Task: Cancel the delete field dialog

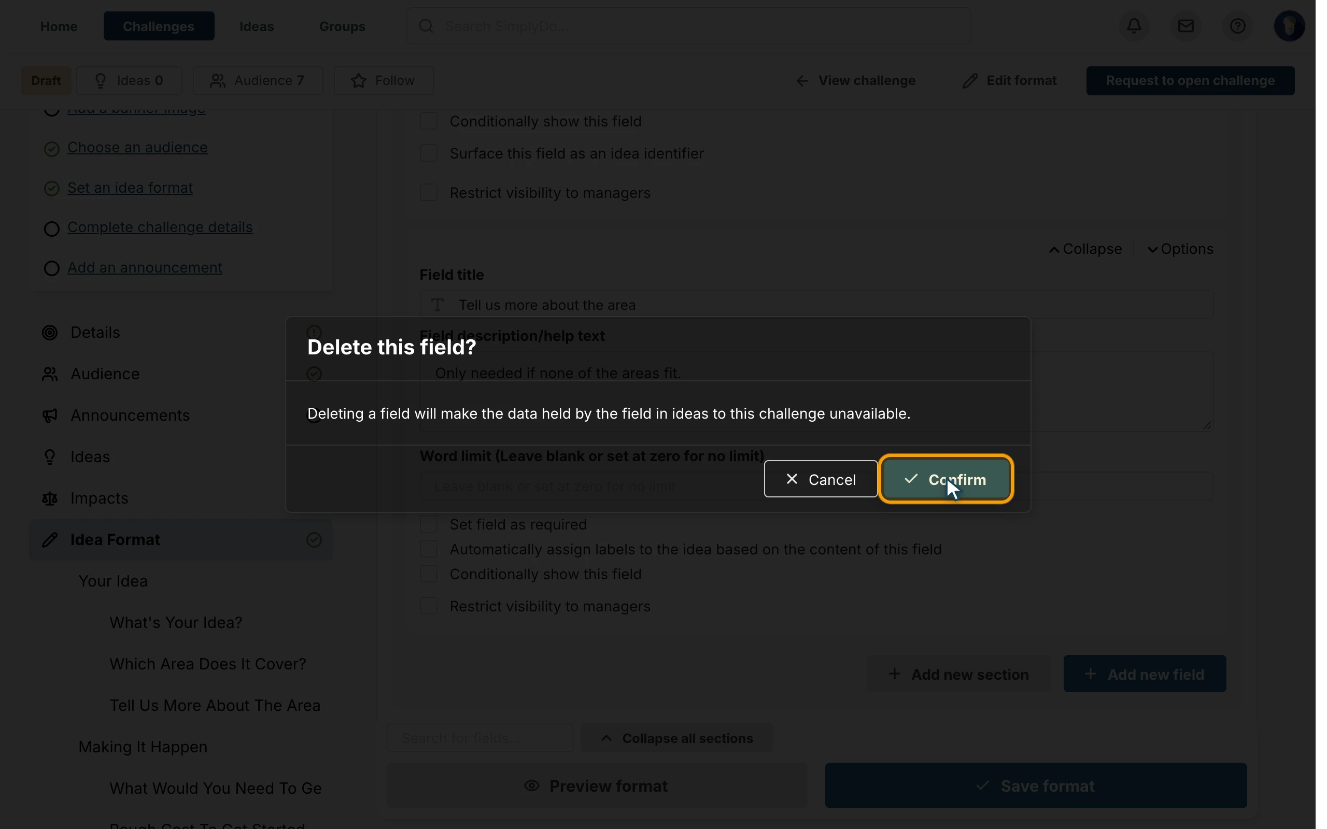Action: pyautogui.click(x=821, y=479)
